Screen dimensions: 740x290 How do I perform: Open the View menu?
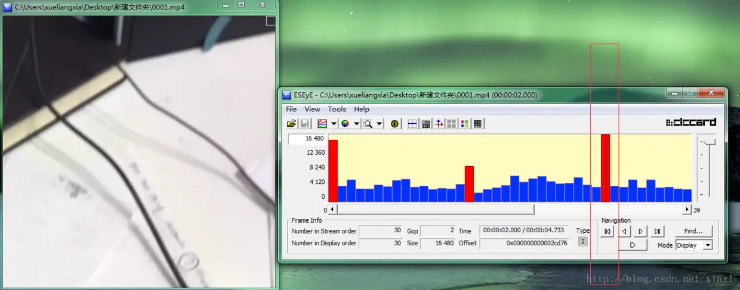312,109
